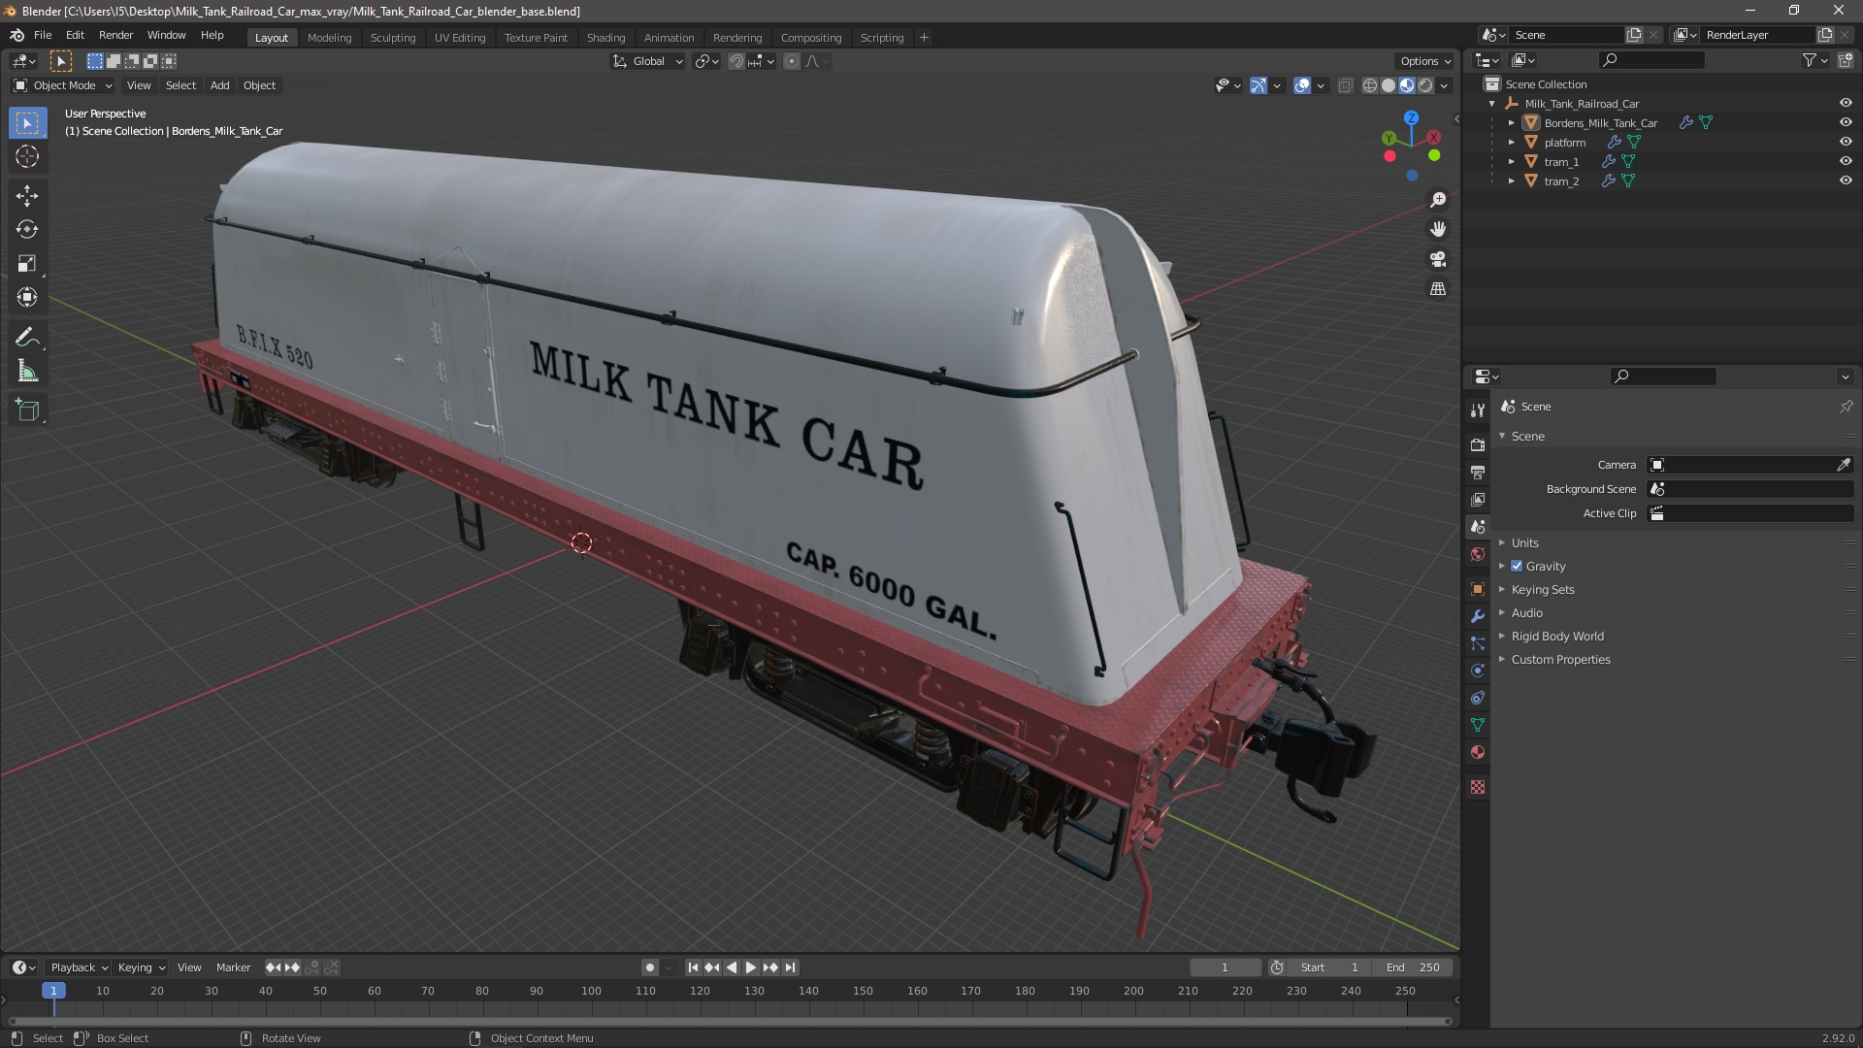The height and width of the screenshot is (1048, 1863).
Task: Open the Modifier properties tab
Action: pos(1478,616)
